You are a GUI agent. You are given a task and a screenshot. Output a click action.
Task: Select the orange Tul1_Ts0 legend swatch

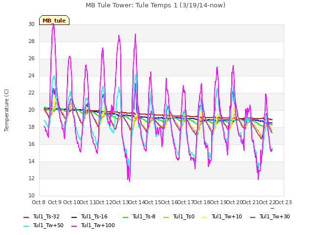click(x=166, y=217)
